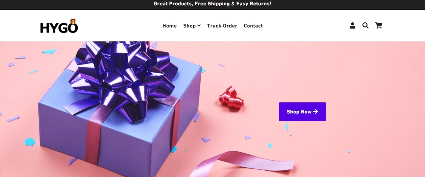Navigate to the Contact page link
The width and height of the screenshot is (425, 177).
253,26
